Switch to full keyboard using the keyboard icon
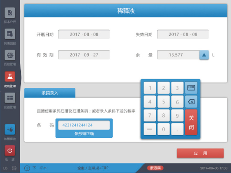Image resolution: width=231 pixels, height=173 pixels. [x=191, y=88]
